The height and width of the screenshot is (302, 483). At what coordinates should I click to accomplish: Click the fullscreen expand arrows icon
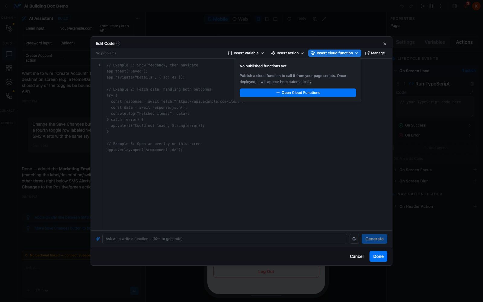point(324,19)
